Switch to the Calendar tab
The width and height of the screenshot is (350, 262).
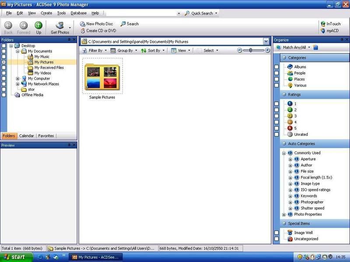26,136
